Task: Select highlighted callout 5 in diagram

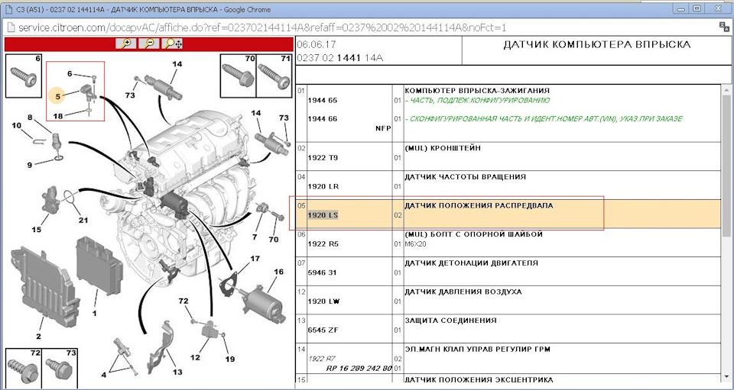Action: pyautogui.click(x=58, y=97)
